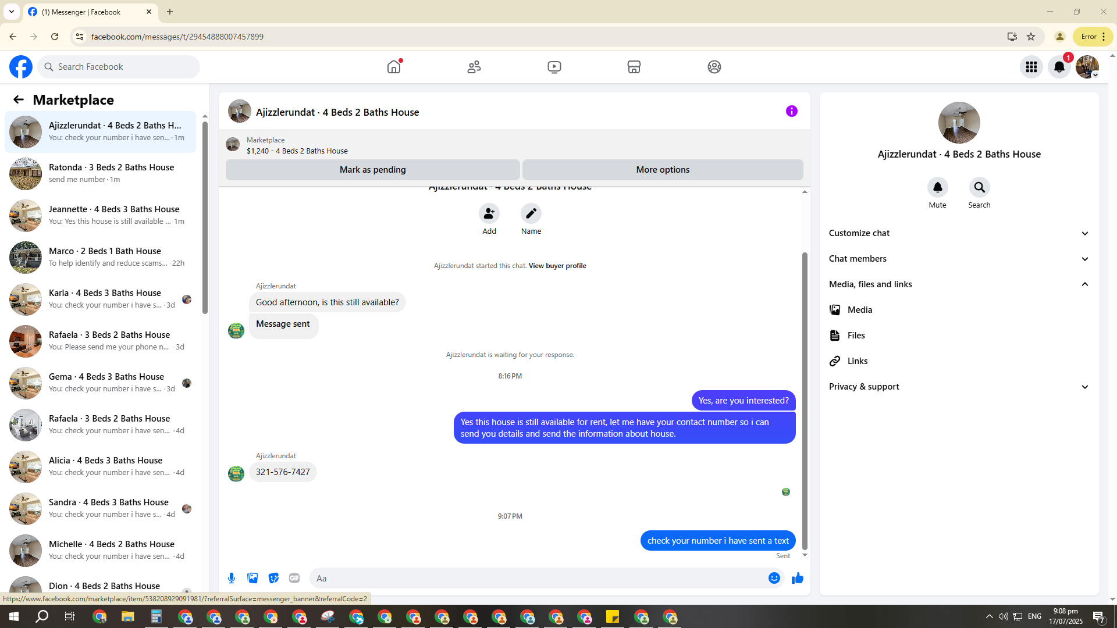Viewport: 1117px width, 628px height.
Task: Open the Files section
Action: click(x=959, y=336)
